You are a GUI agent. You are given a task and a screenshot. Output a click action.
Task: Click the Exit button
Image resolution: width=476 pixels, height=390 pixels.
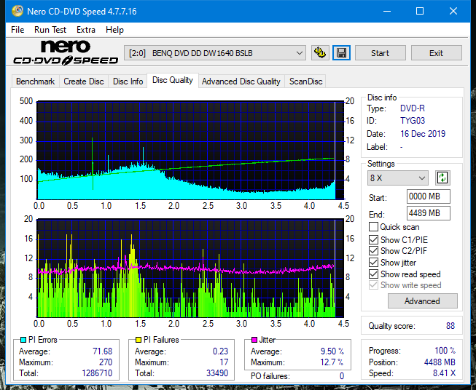click(436, 53)
